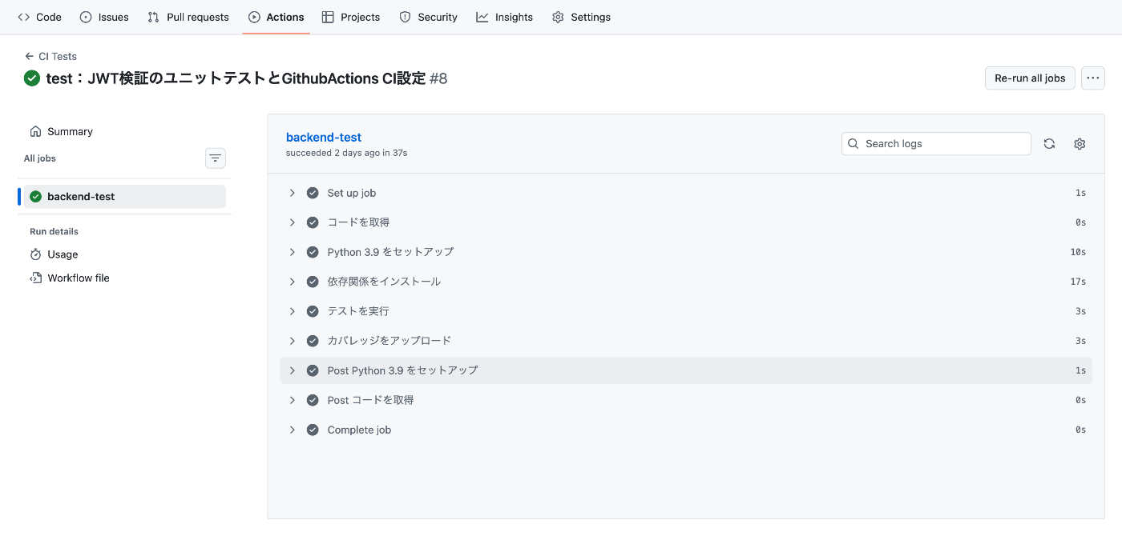Expand the Set up job step
1122x536 pixels.
click(x=293, y=193)
